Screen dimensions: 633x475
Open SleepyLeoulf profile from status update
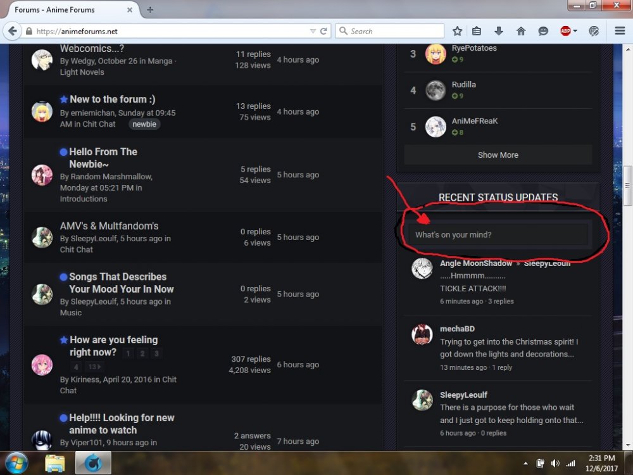463,395
